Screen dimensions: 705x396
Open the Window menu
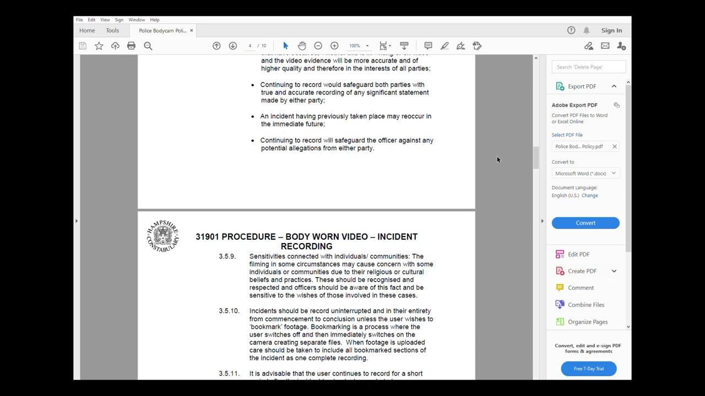[137, 20]
